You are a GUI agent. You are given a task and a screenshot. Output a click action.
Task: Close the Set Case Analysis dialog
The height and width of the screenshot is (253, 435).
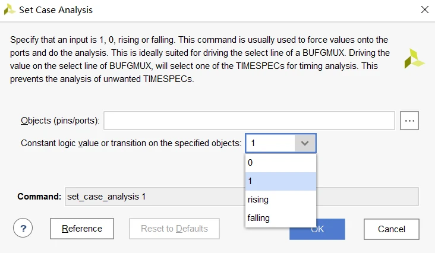424,10
